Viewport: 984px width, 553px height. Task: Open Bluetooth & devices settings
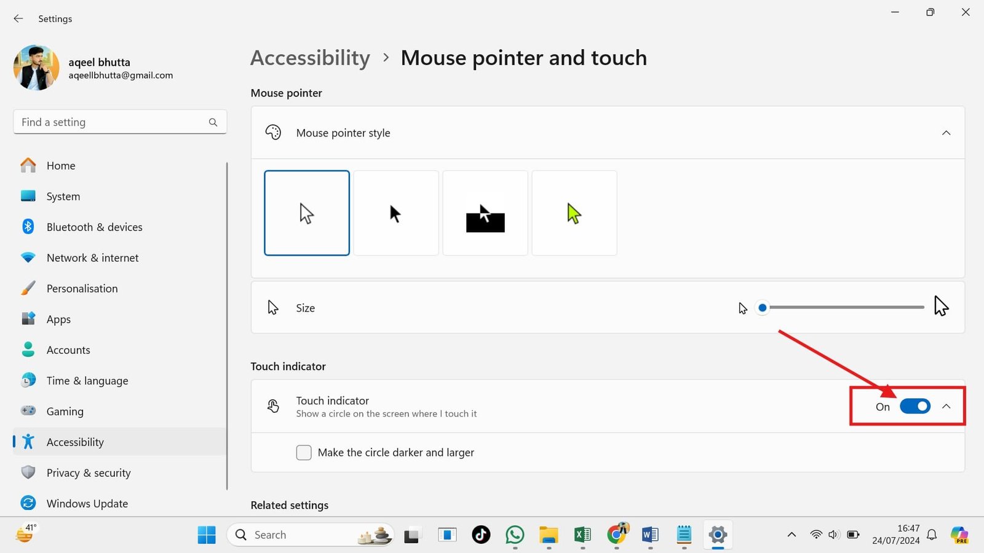[x=94, y=227]
